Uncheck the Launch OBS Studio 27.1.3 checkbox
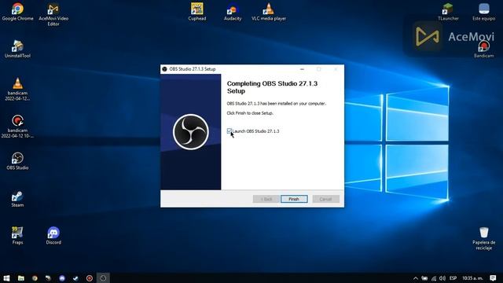Screen dimensions: 503x283 [x=229, y=131]
